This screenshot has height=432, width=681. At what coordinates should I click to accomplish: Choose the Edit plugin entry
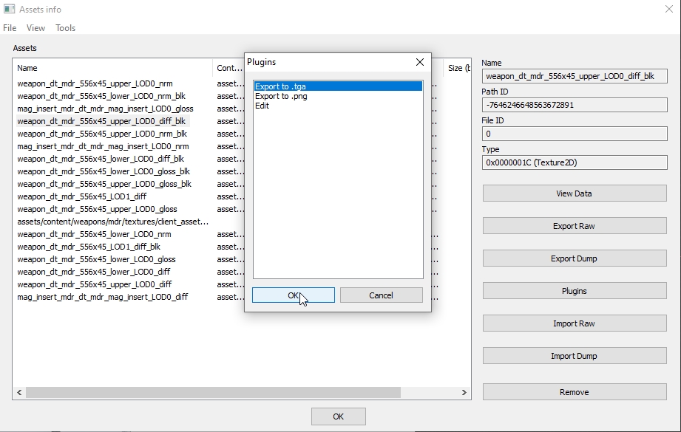[262, 106]
